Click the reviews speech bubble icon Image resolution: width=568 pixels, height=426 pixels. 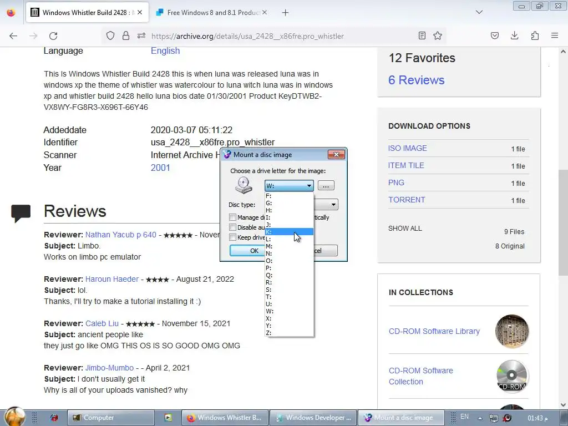[x=21, y=214]
